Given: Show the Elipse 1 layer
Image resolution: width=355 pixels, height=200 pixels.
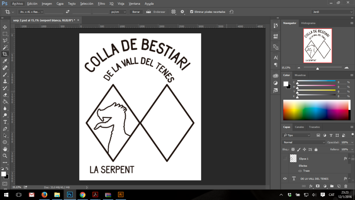Looking at the screenshot, I should click(x=285, y=159).
